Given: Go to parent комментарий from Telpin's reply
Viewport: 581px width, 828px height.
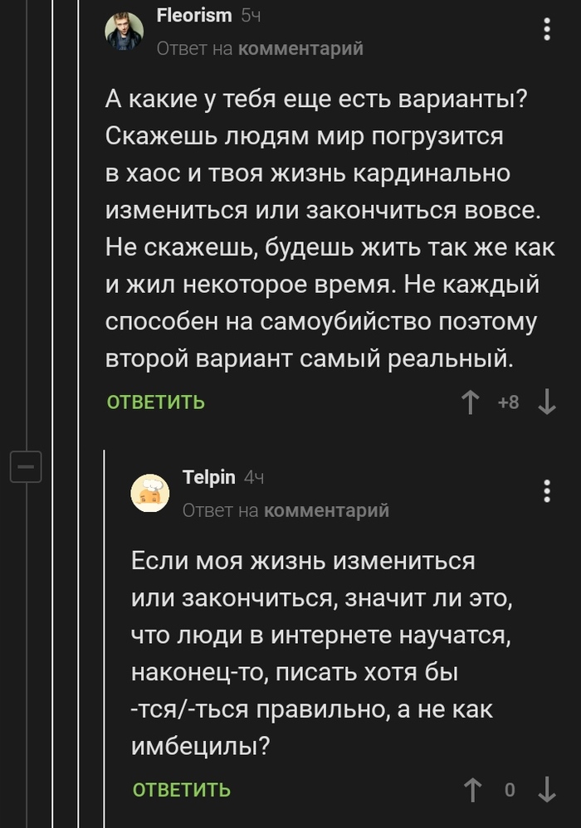Looking at the screenshot, I should click(x=326, y=510).
